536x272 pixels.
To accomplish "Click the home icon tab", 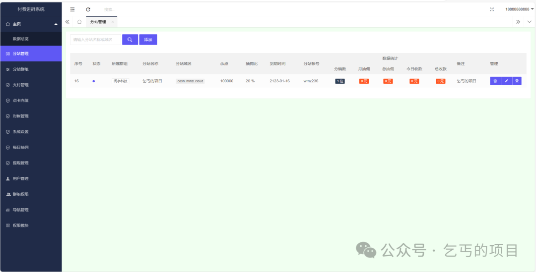I will pos(79,22).
